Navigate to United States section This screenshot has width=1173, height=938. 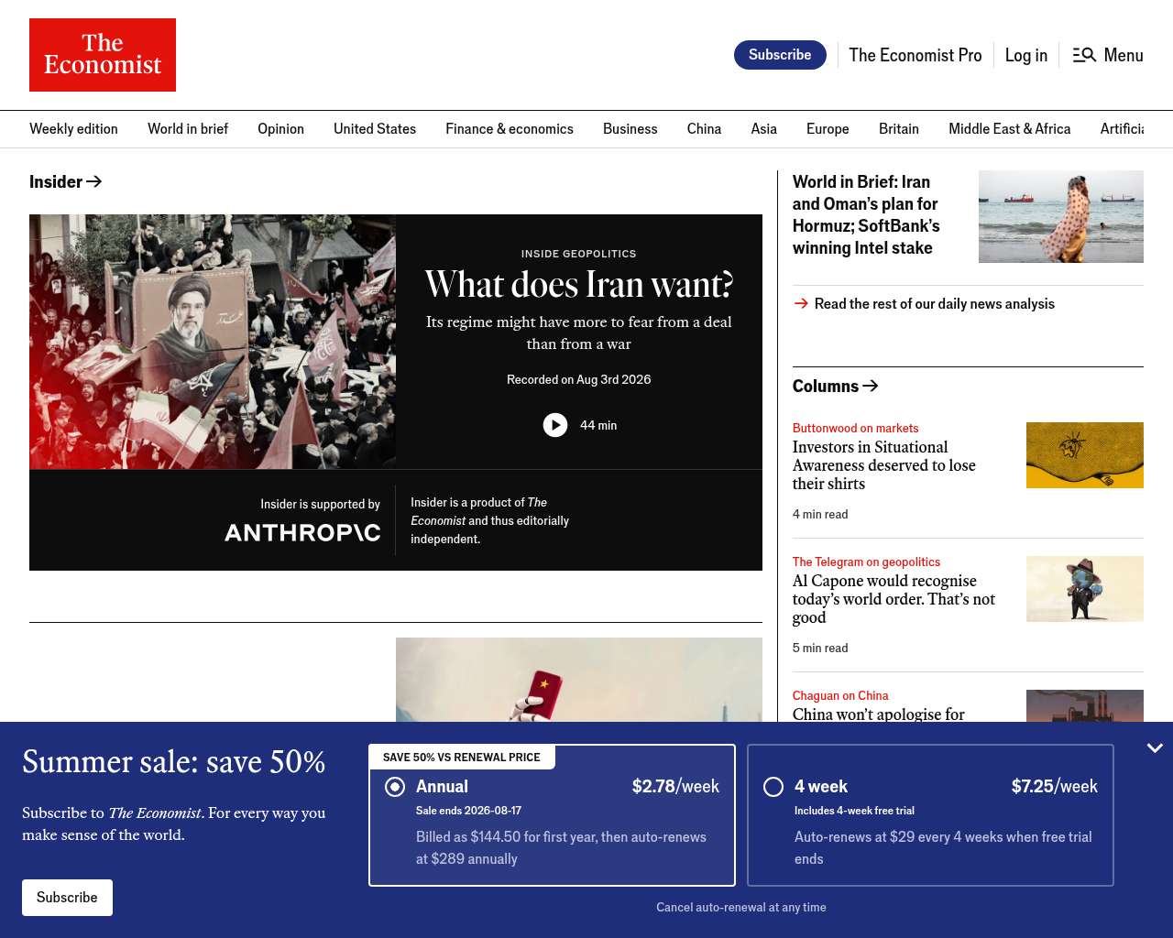click(x=375, y=129)
